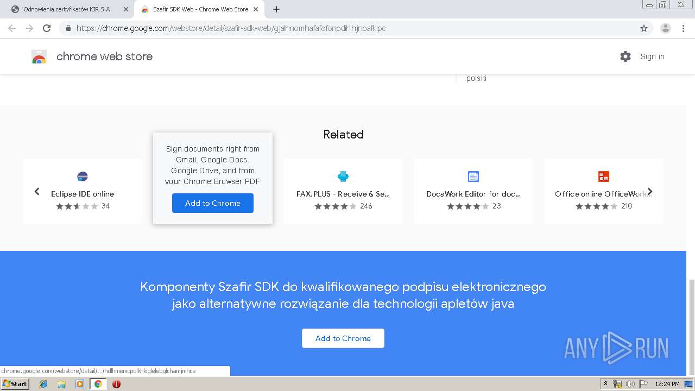Close the Szafir SDK Web tab

[256, 9]
